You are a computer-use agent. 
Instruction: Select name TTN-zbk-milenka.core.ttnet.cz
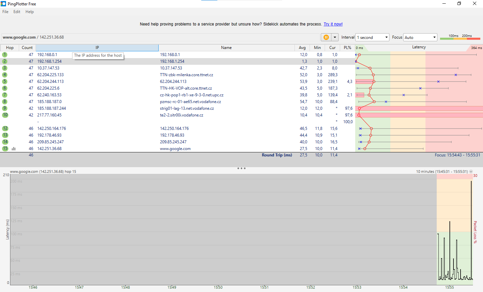pos(186,75)
